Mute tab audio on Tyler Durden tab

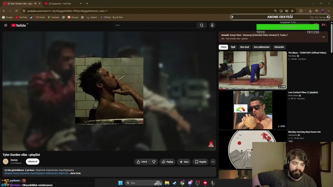(35, 4)
